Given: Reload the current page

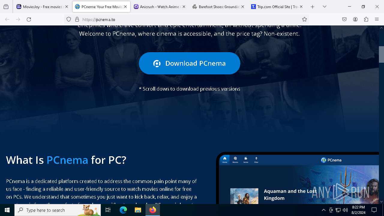Looking at the screenshot, I should tap(29, 19).
